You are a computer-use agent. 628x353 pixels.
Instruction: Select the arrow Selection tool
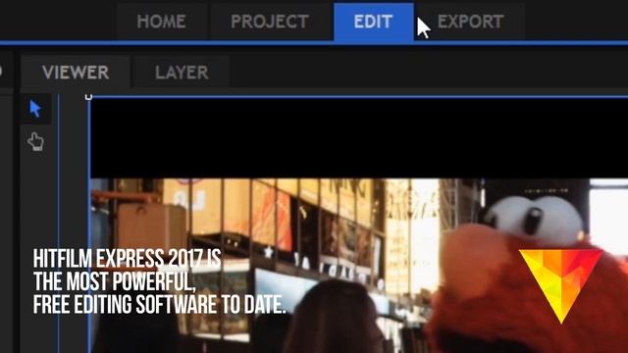click(35, 109)
